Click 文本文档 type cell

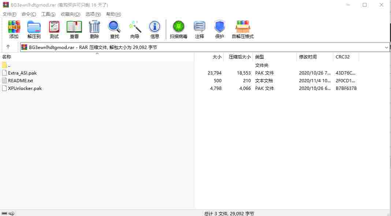coord(264,81)
